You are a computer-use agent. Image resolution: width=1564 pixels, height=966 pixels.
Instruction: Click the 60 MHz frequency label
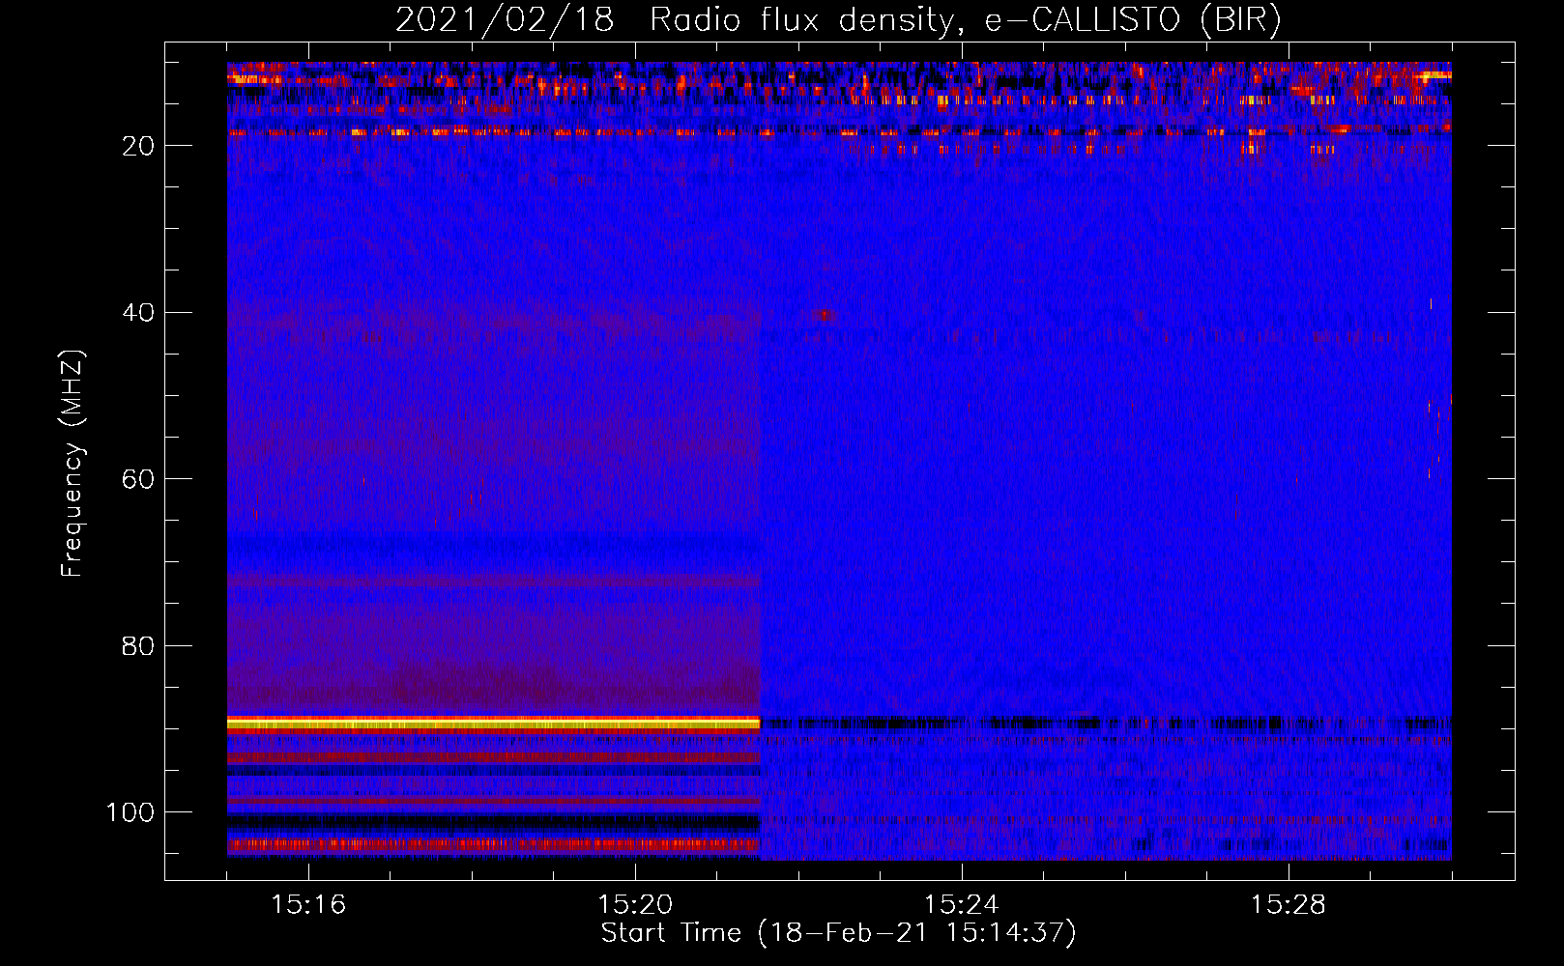coord(139,479)
